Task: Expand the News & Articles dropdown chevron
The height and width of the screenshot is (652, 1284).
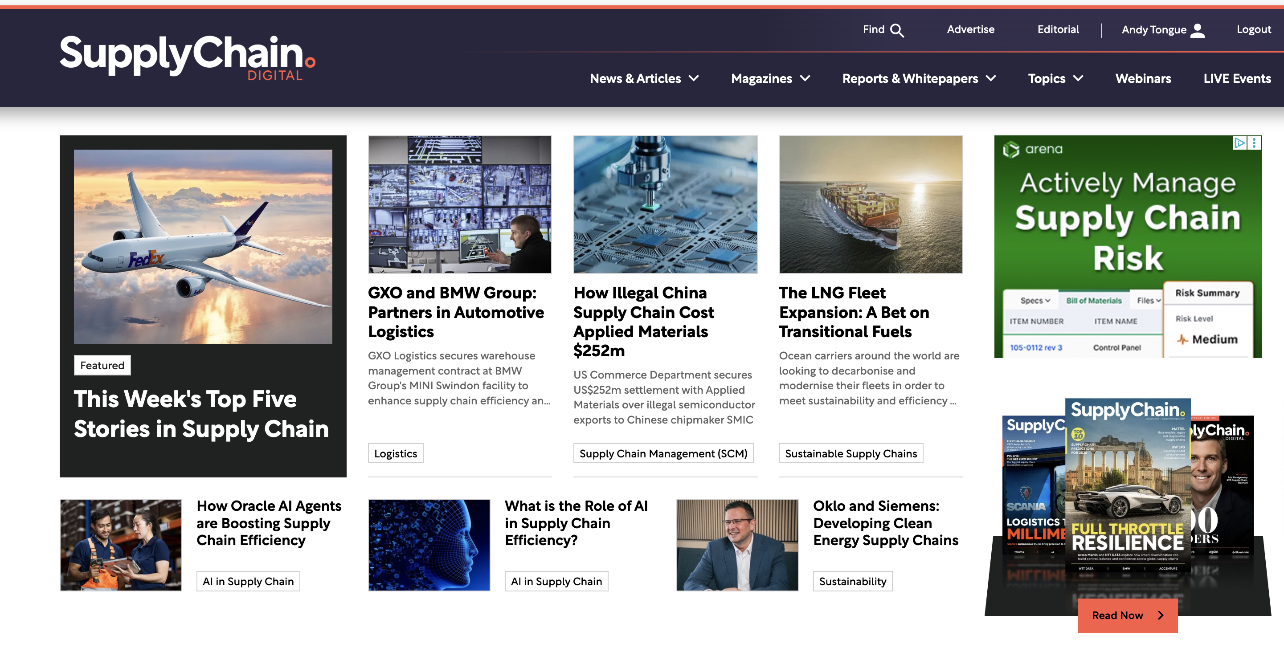Action: pos(694,79)
